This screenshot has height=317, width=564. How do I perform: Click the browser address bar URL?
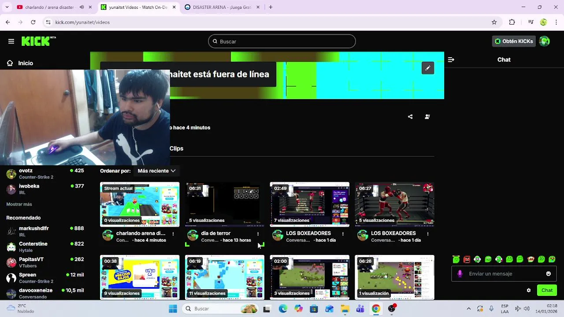point(82,22)
